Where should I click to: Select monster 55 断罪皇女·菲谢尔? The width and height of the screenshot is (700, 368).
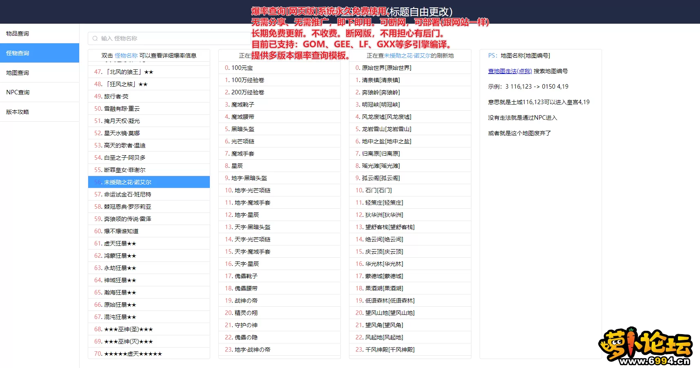click(149, 170)
